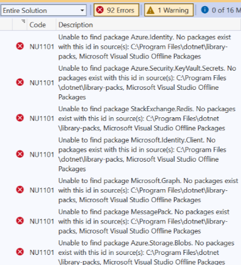Select 'Unable to find package Microsoft.Identity.Client' description
The height and width of the screenshot is (265, 241).
coord(142,154)
